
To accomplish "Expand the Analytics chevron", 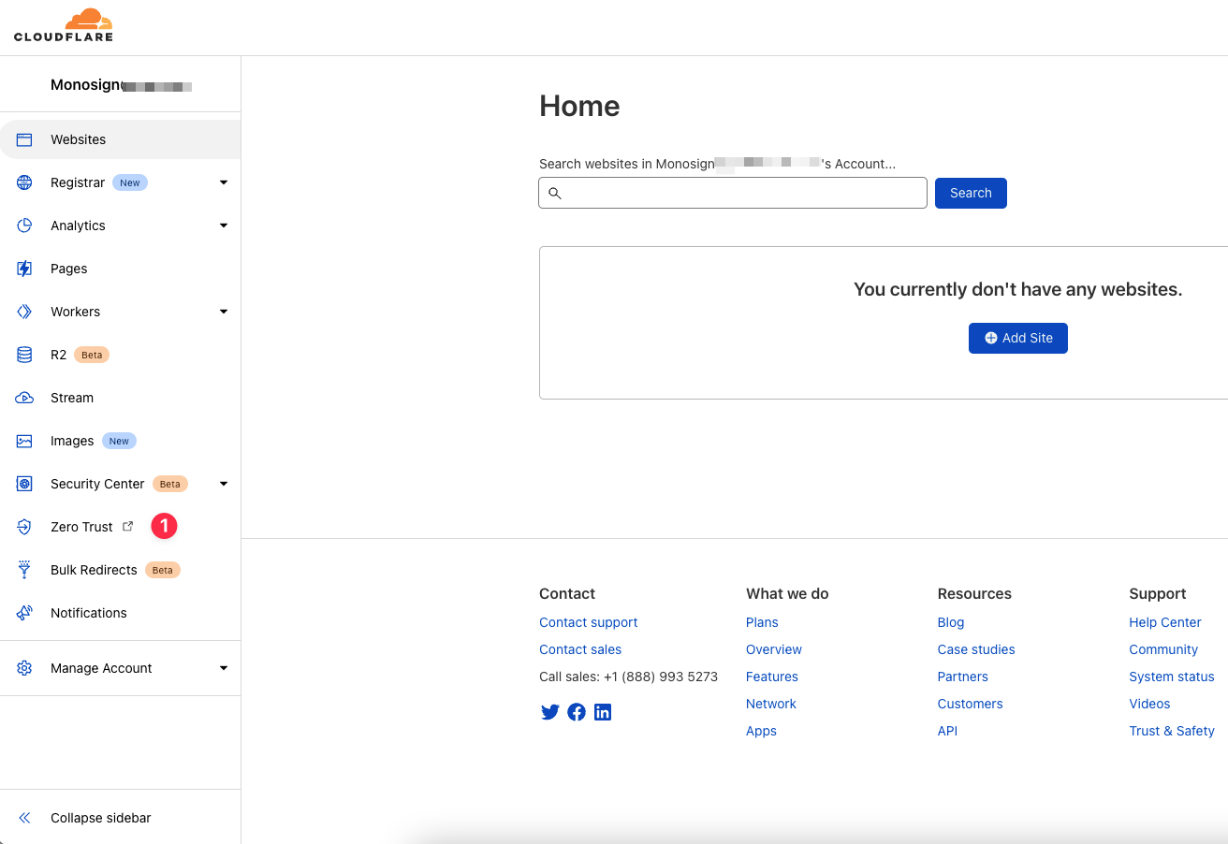I will point(223,226).
